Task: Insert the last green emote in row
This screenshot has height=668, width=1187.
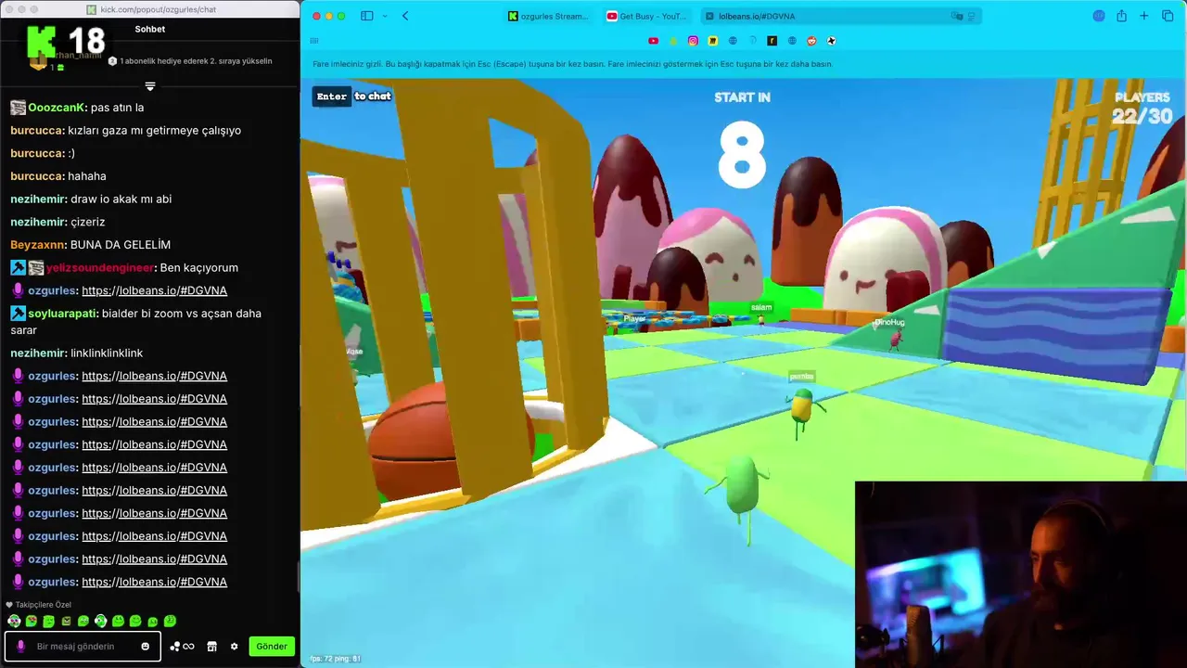Action: [x=171, y=622]
